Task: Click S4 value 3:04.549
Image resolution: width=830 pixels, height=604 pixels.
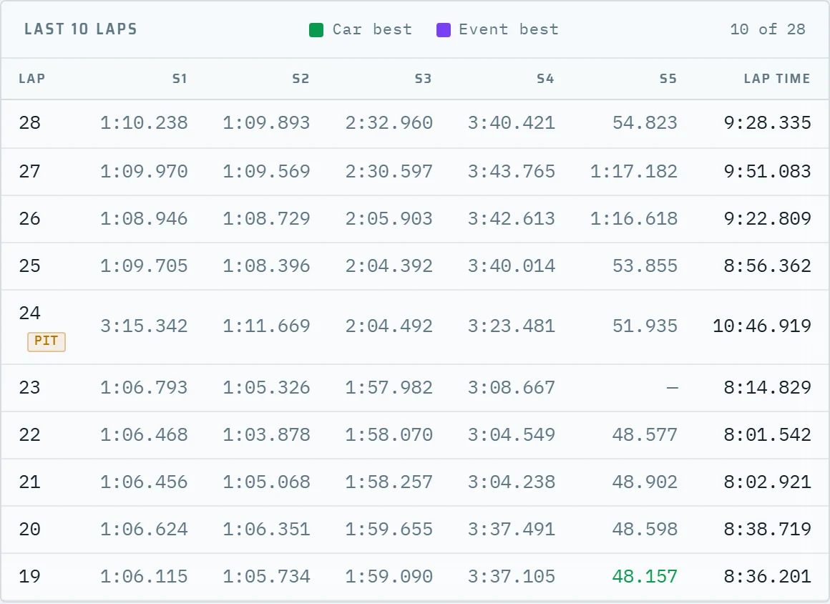Action: (512, 435)
